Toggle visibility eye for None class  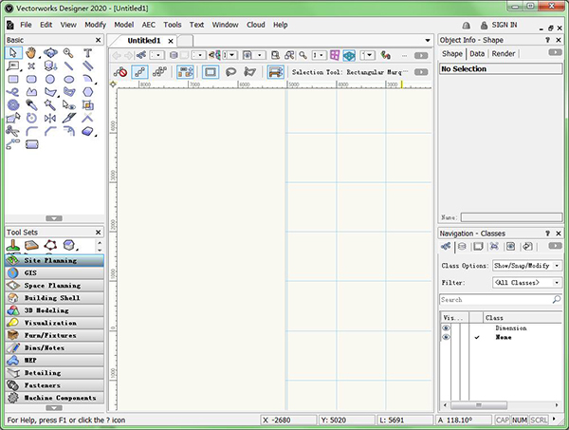(x=446, y=338)
